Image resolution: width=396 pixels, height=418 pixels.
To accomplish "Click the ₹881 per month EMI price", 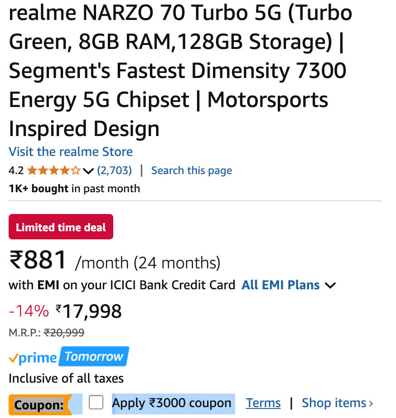I will point(38,260).
